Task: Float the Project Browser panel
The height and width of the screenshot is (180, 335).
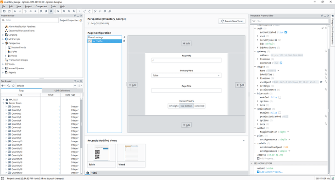Action: 75,16
